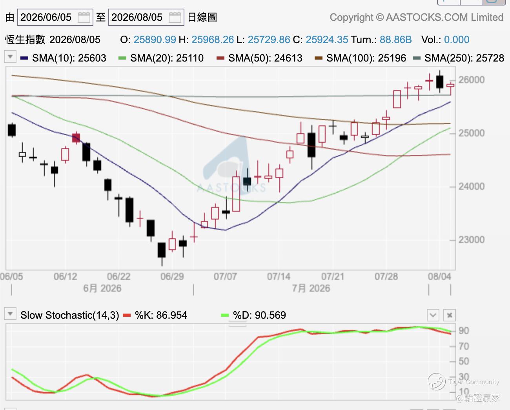The image size is (510, 410).
Task: Click the SMA(50) red color swatch
Action: pyautogui.click(x=220, y=58)
